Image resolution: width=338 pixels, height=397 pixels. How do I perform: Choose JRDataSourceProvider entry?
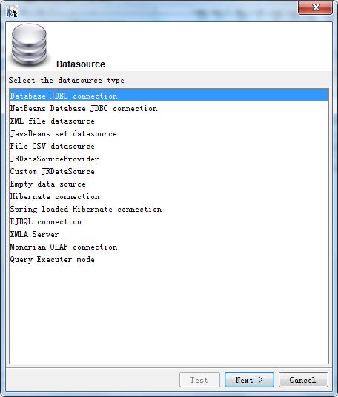tap(169, 159)
